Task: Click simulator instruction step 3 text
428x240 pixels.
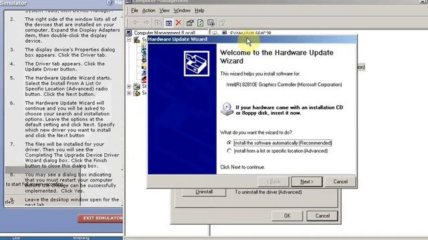Action: click(x=70, y=52)
